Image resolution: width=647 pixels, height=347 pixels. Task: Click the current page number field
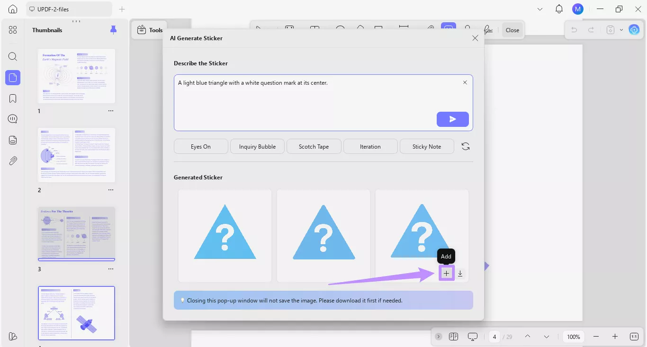494,337
